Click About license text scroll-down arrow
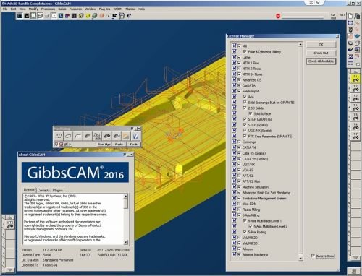The width and height of the screenshot is (362, 276). [126, 242]
